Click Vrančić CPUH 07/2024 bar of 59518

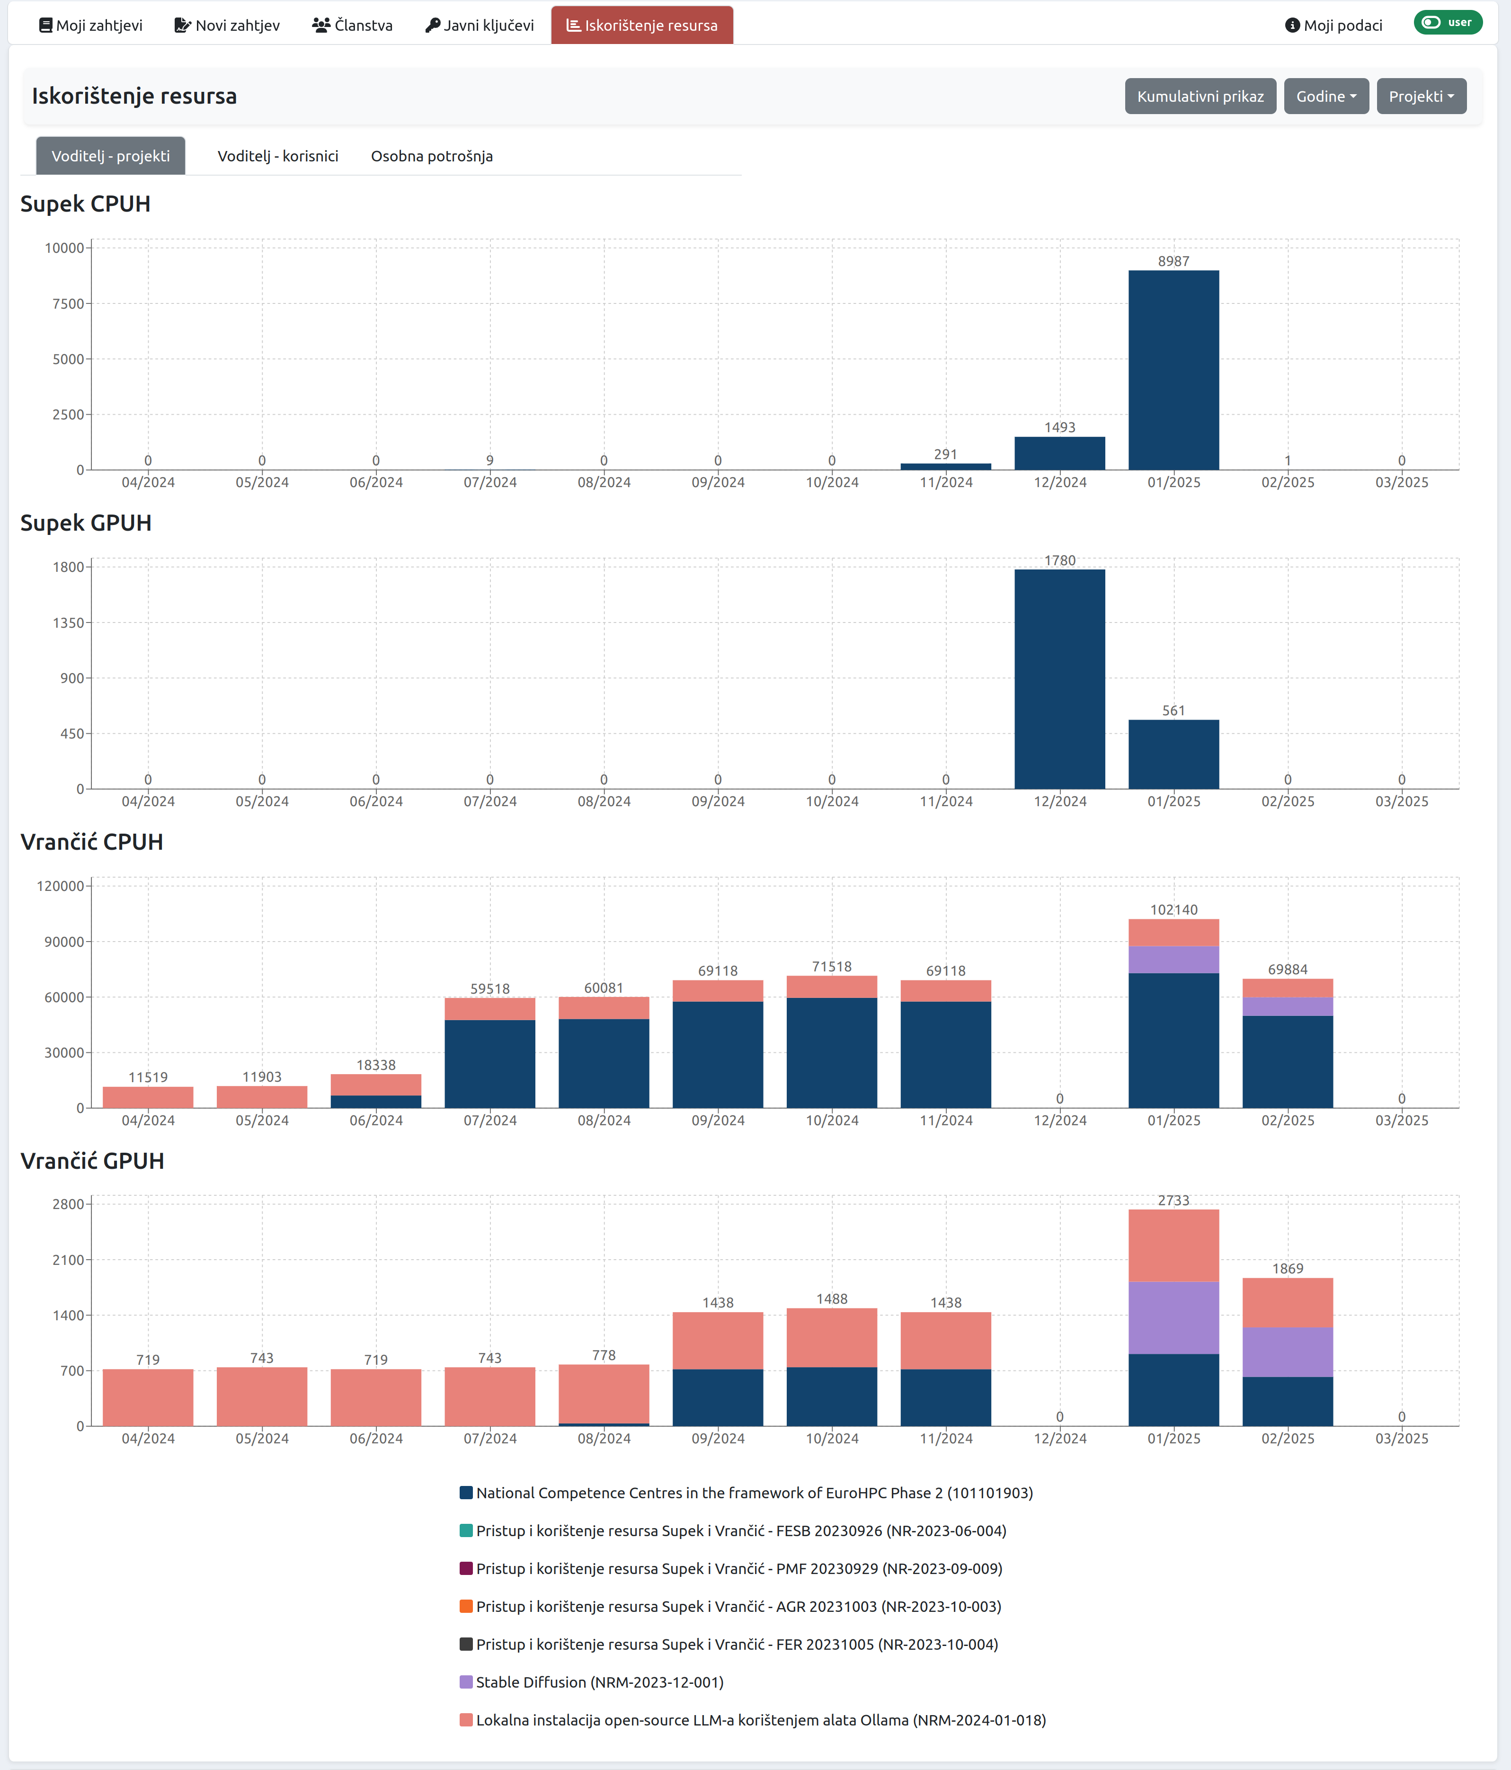[x=489, y=1052]
